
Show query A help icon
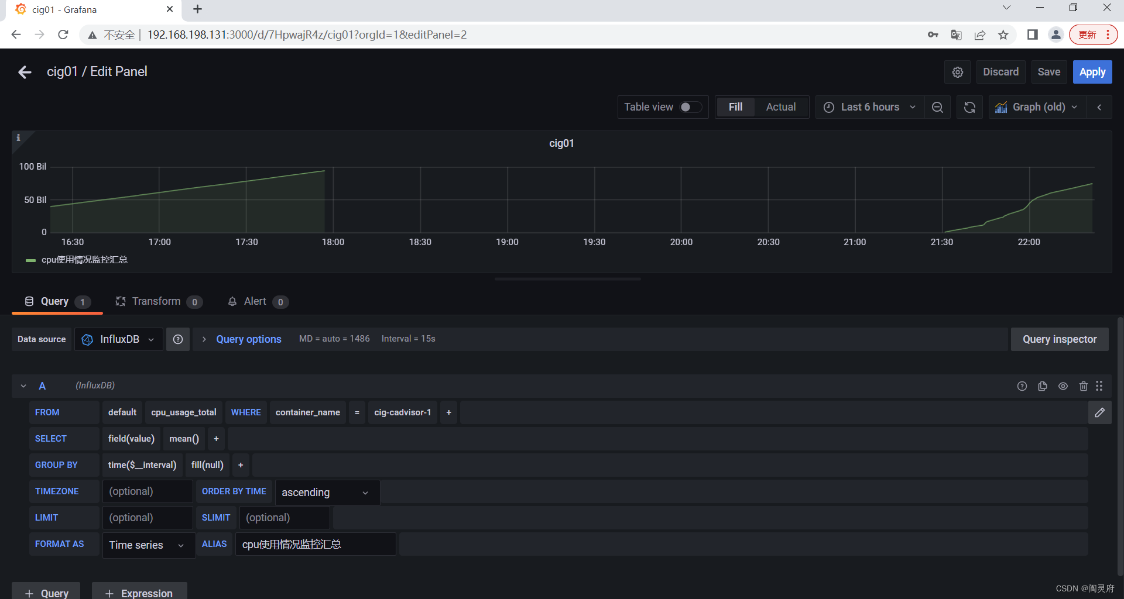pos(1022,386)
